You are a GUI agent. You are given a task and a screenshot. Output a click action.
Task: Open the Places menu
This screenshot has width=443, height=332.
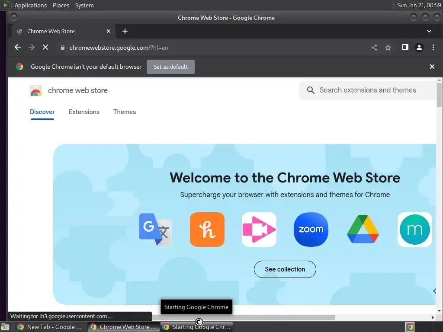pos(61,5)
